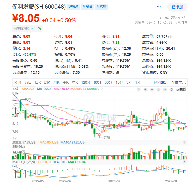Image resolution: width=192 pixels, height=182 pixels.
Task: Click the MA30:8.13 legend label
Action: (78, 89)
